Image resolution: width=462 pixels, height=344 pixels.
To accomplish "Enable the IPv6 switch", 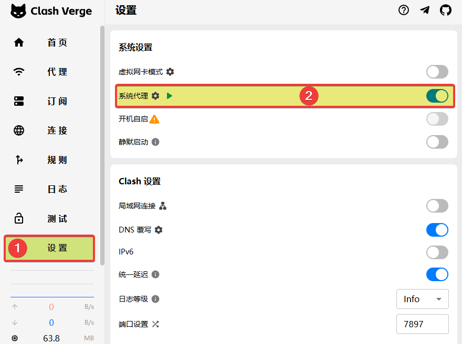I will [437, 252].
